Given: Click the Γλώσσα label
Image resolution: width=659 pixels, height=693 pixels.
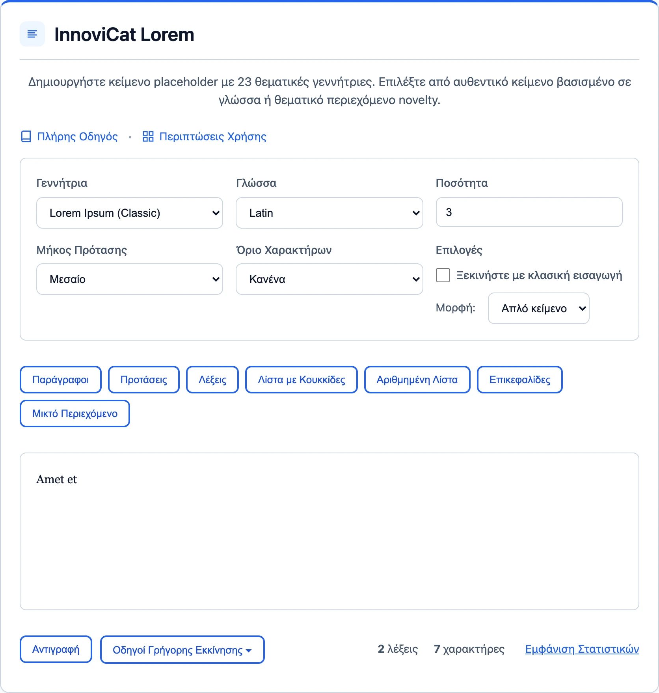Looking at the screenshot, I should click(256, 183).
